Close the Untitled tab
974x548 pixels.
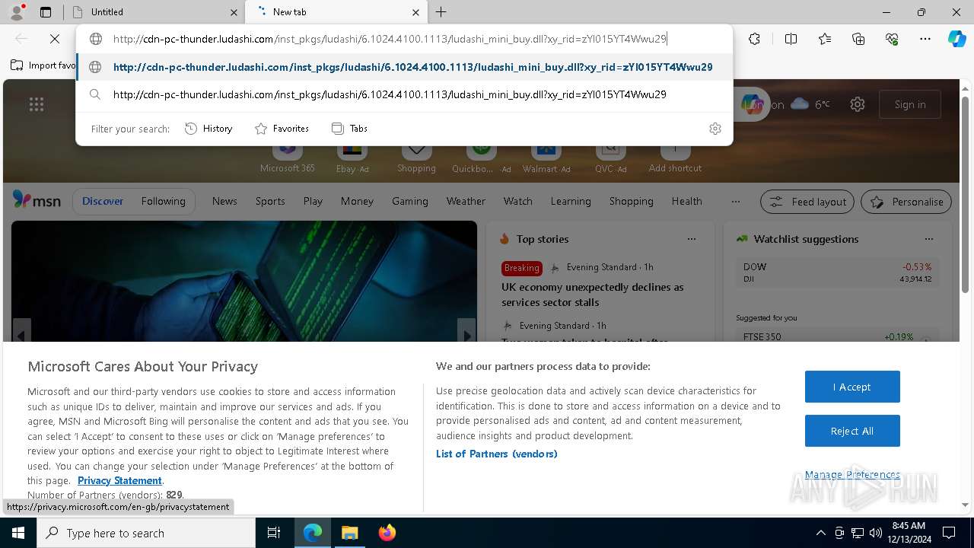pos(234,12)
